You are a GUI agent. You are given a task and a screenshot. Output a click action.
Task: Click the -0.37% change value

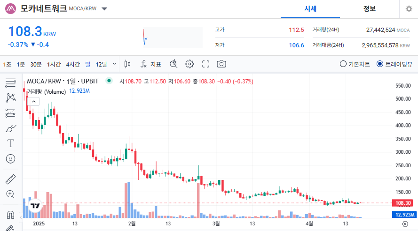(18, 45)
